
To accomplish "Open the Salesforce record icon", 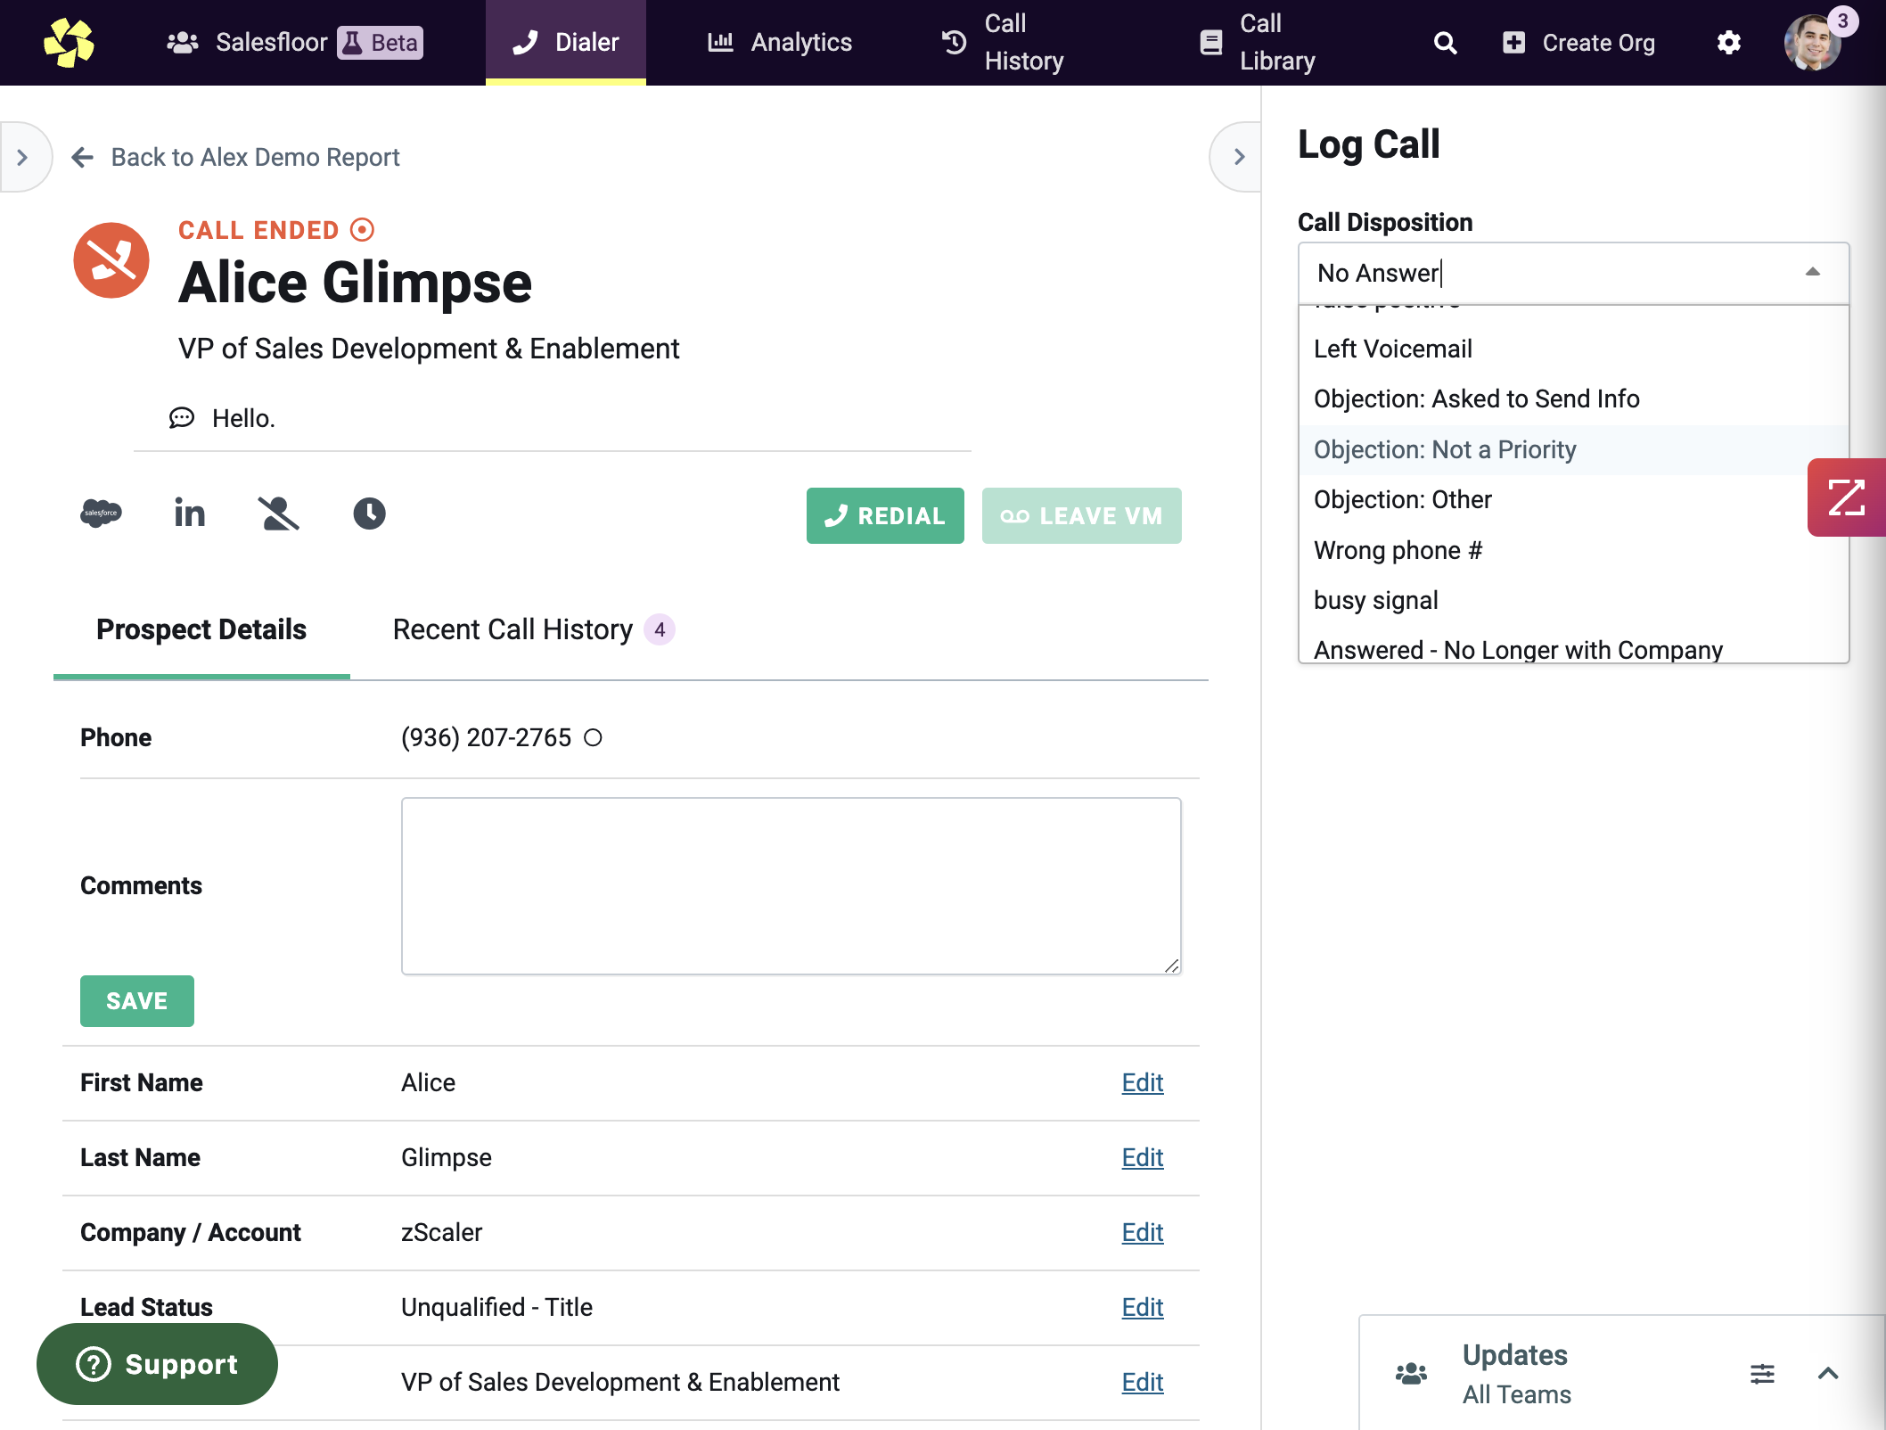I will (101, 514).
